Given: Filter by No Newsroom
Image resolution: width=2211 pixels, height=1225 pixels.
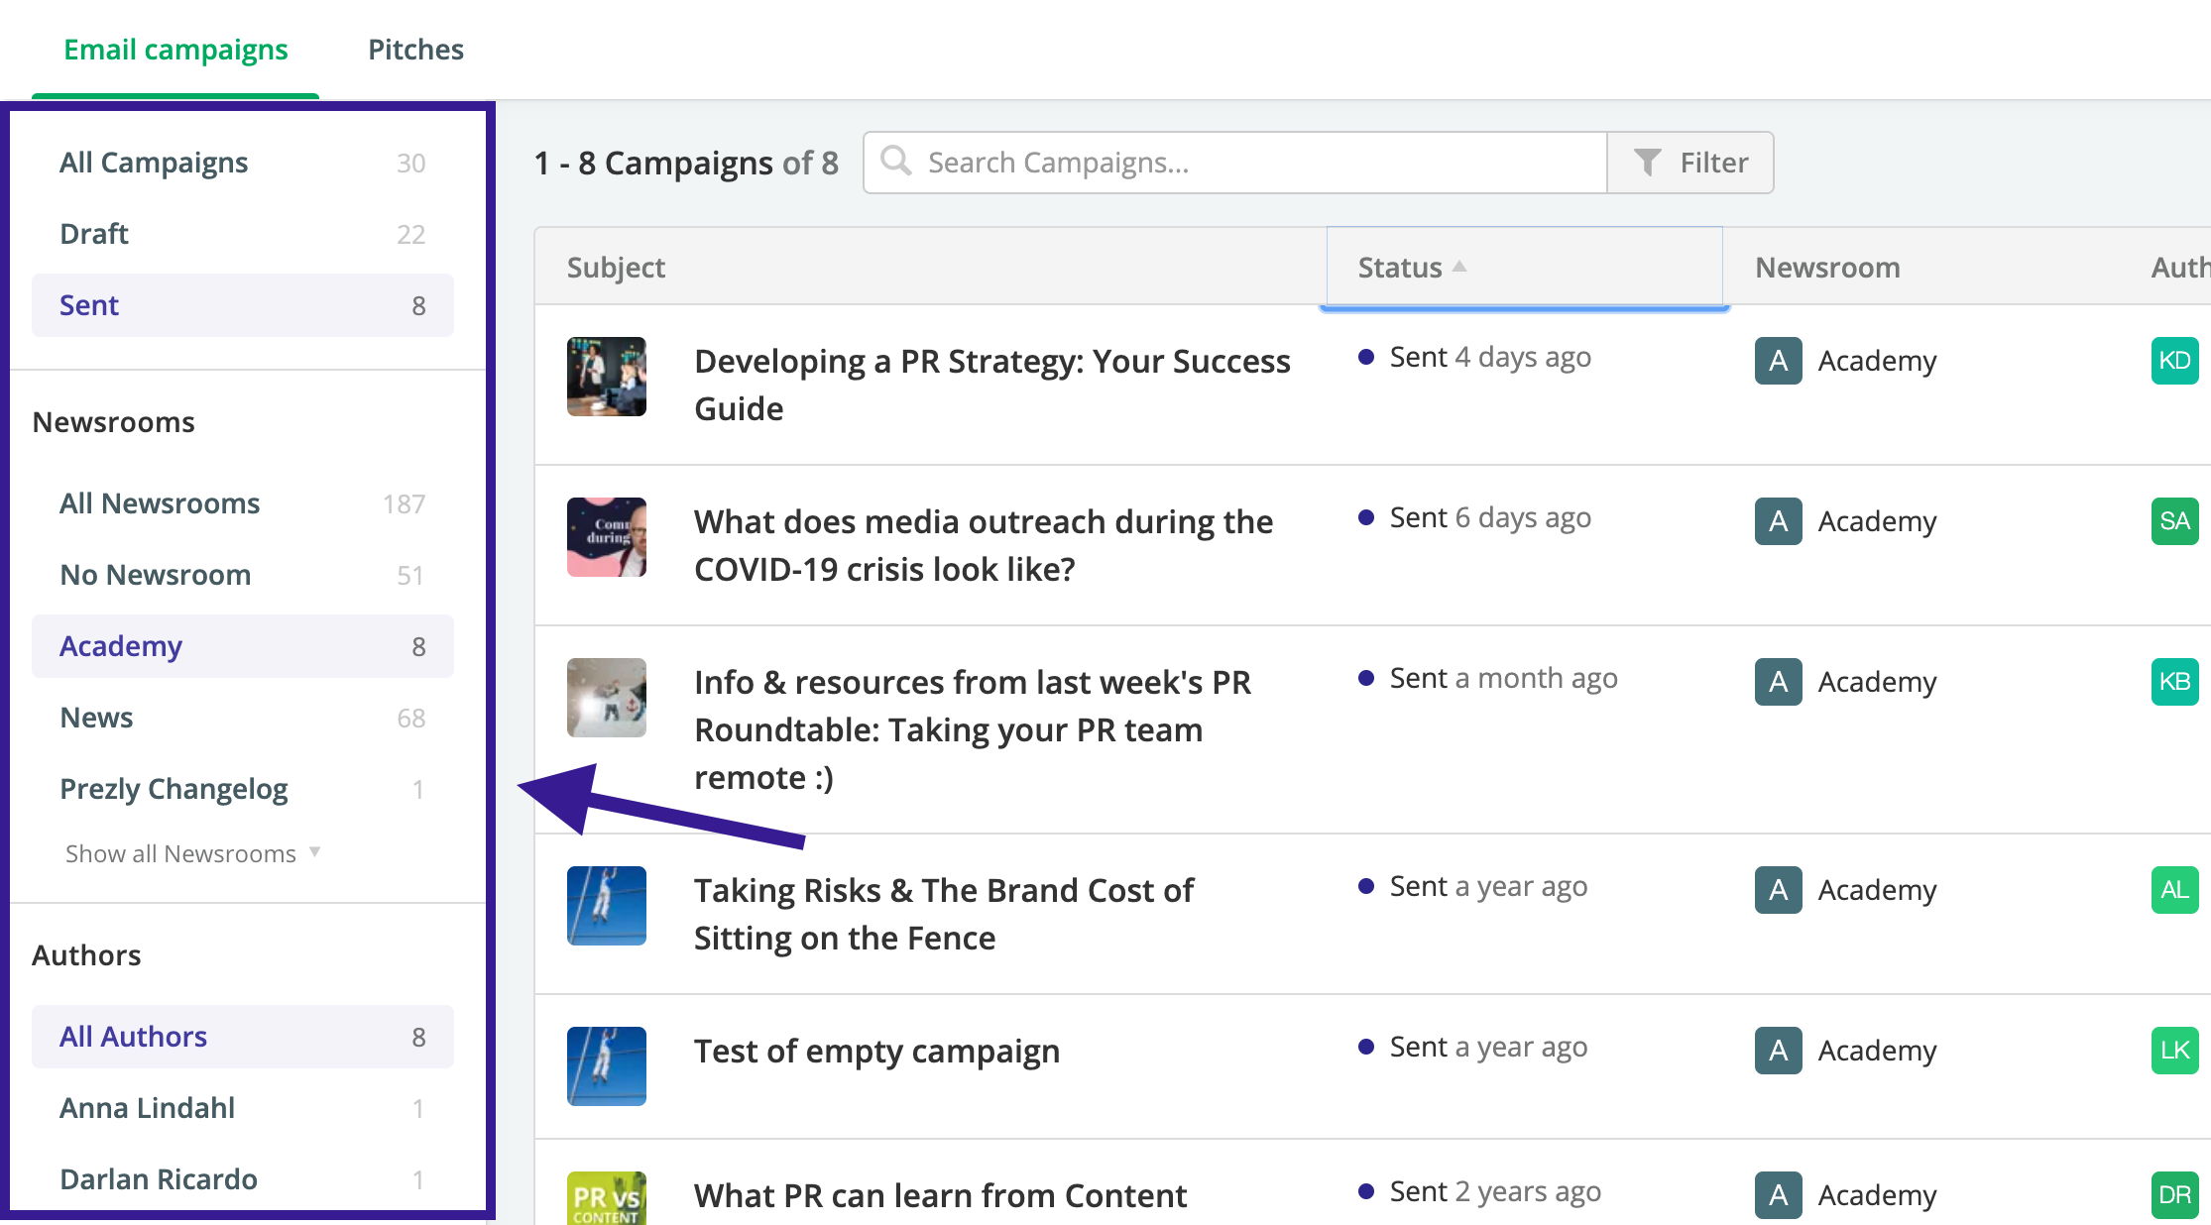Looking at the screenshot, I should [x=243, y=575].
